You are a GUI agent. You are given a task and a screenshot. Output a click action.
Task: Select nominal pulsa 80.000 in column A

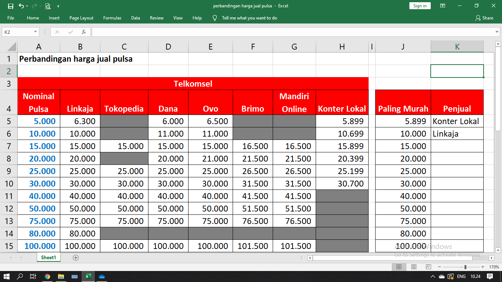39,234
